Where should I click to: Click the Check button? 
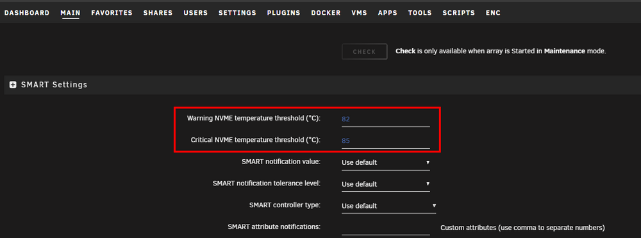click(x=364, y=52)
